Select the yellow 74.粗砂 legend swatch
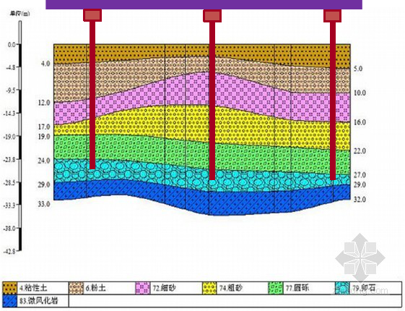 [x=209, y=288]
